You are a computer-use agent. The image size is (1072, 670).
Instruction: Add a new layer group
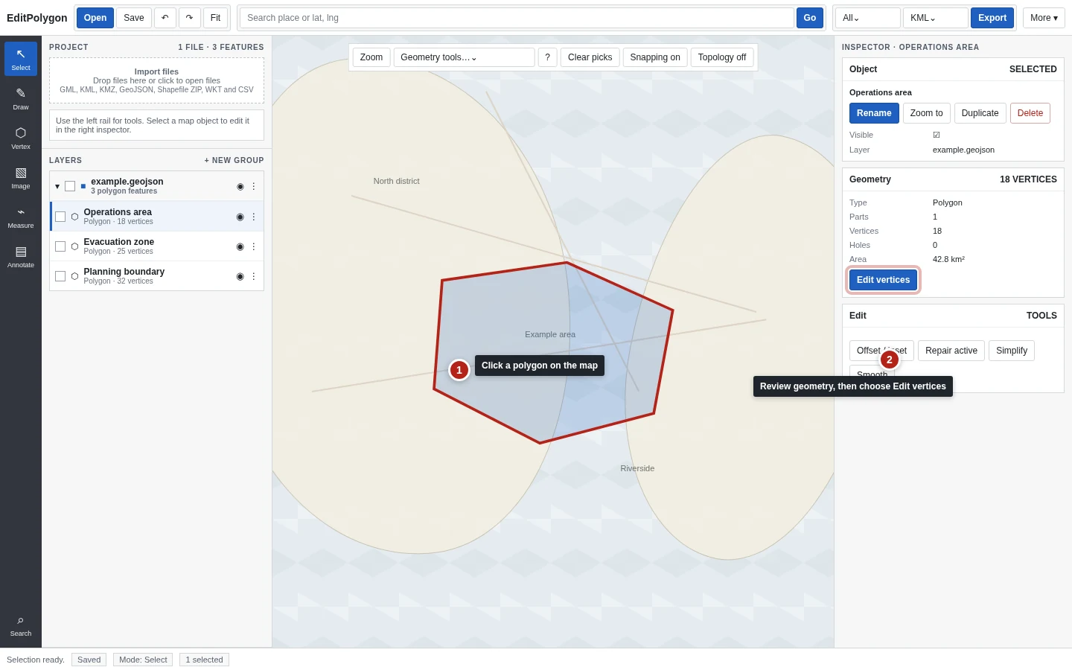(234, 160)
